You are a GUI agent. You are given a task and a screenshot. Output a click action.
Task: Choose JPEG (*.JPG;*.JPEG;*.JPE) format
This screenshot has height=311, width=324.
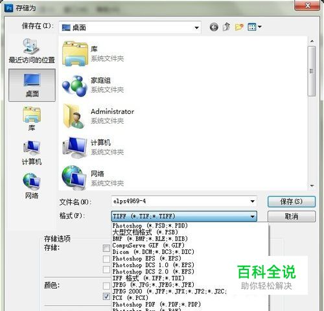tap(154, 285)
